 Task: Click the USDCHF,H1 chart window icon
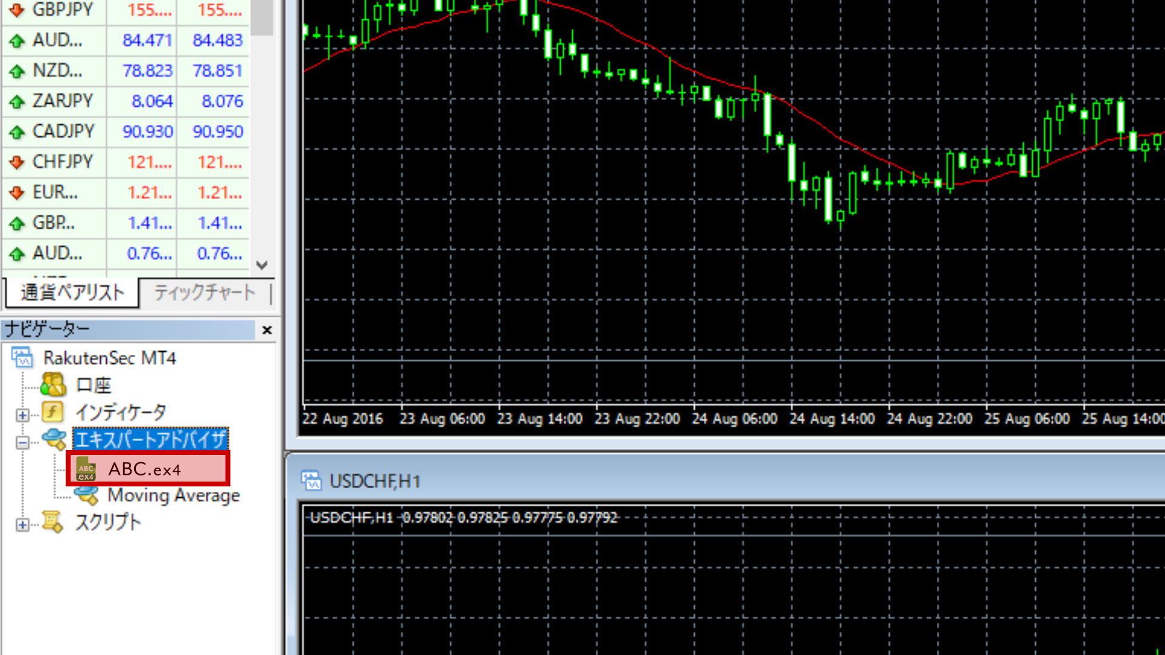coord(311,480)
